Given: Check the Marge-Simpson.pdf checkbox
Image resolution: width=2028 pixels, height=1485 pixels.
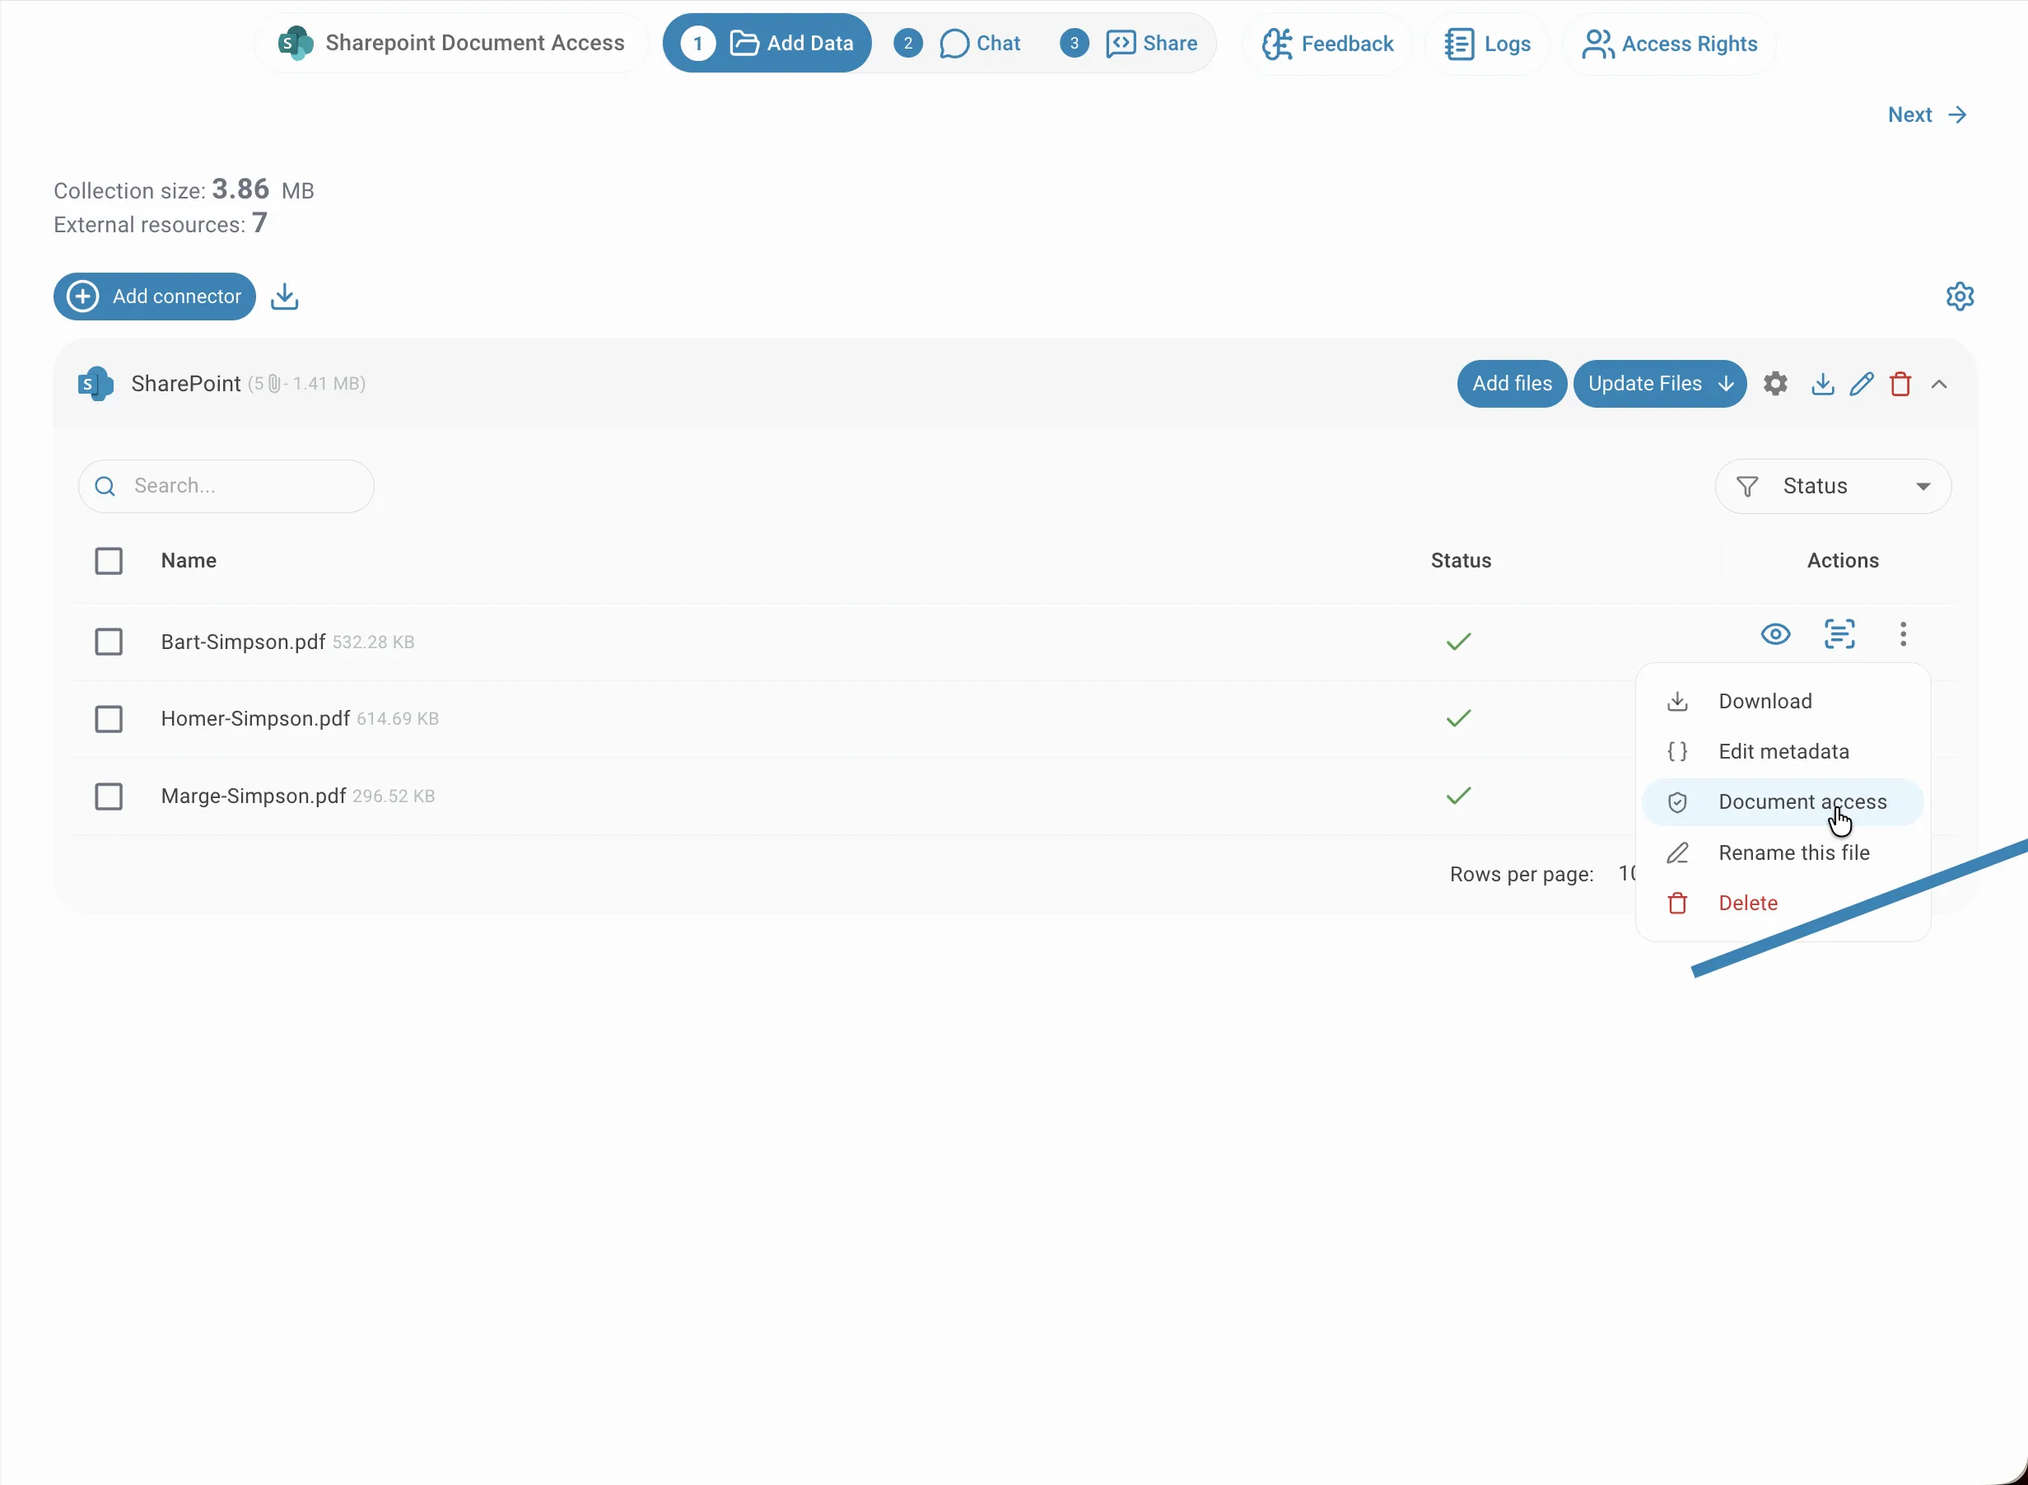Looking at the screenshot, I should click(x=109, y=796).
